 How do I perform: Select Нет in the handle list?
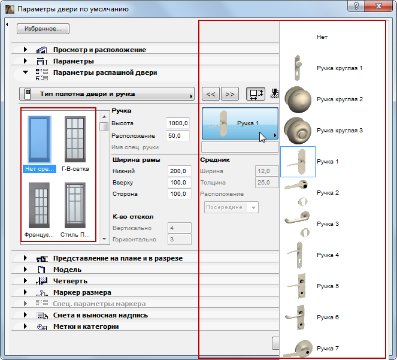pos(322,37)
